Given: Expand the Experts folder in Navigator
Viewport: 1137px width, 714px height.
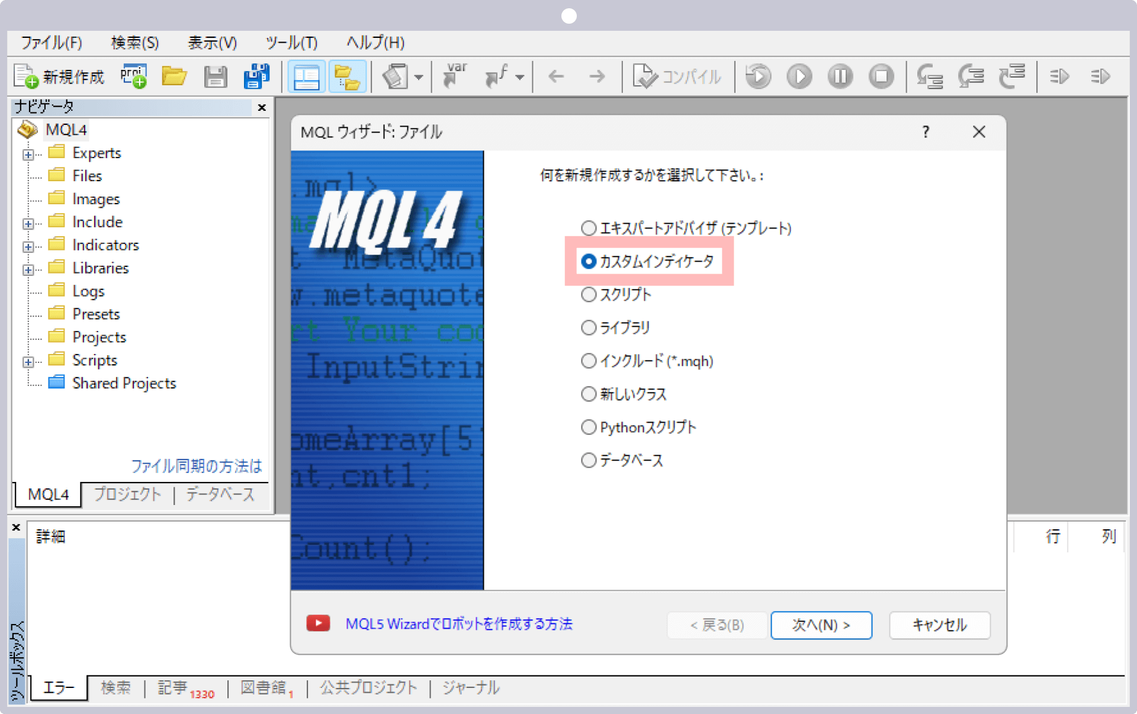Looking at the screenshot, I should pyautogui.click(x=28, y=155).
